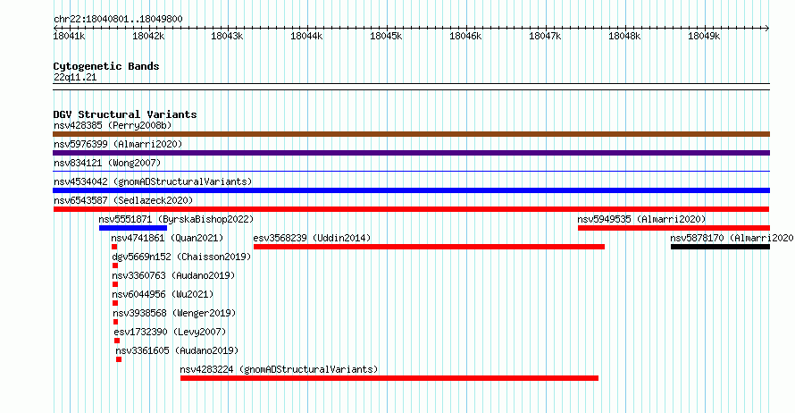Click red nsv6543587 Sedlazeck2020 bar
Image resolution: width=795 pixels, height=413 pixels.
411,209
